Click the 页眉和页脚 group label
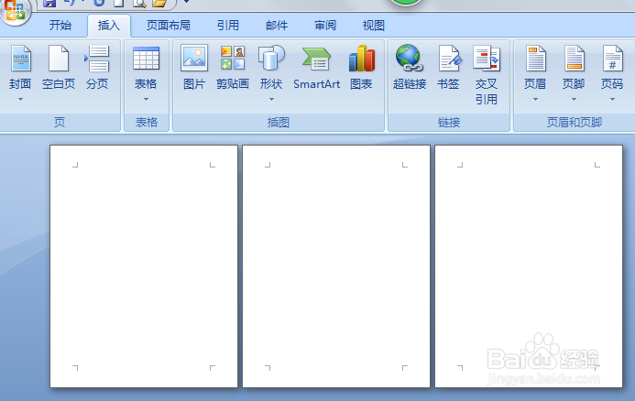 [575, 122]
